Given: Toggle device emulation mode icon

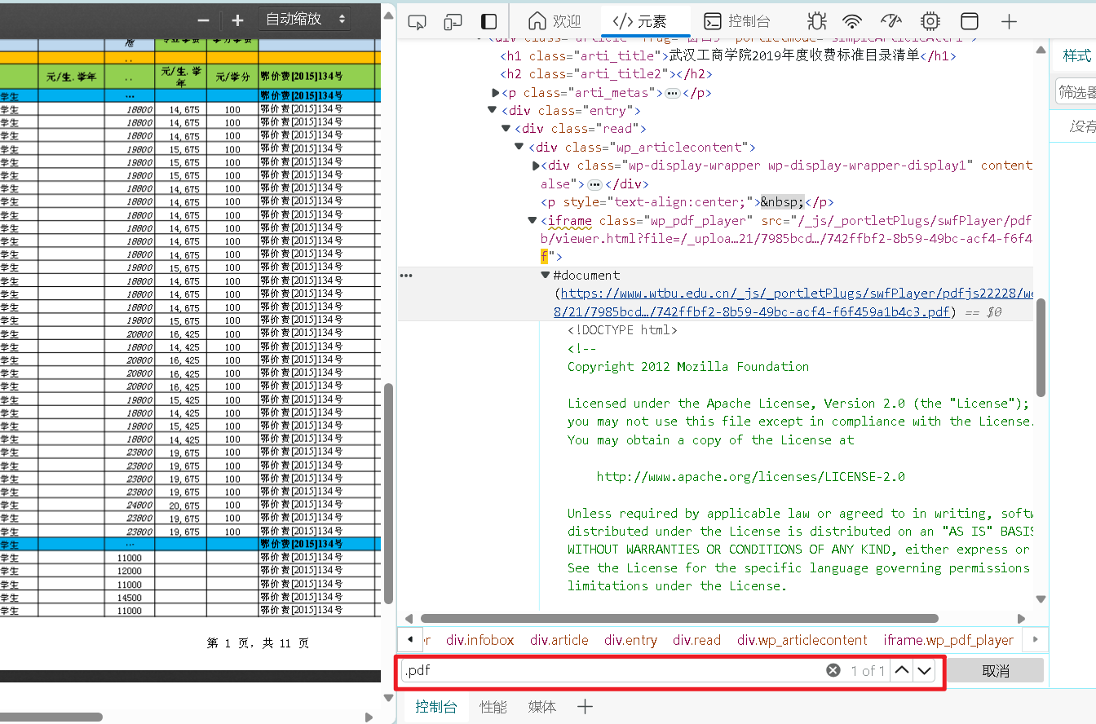Looking at the screenshot, I should pos(453,21).
